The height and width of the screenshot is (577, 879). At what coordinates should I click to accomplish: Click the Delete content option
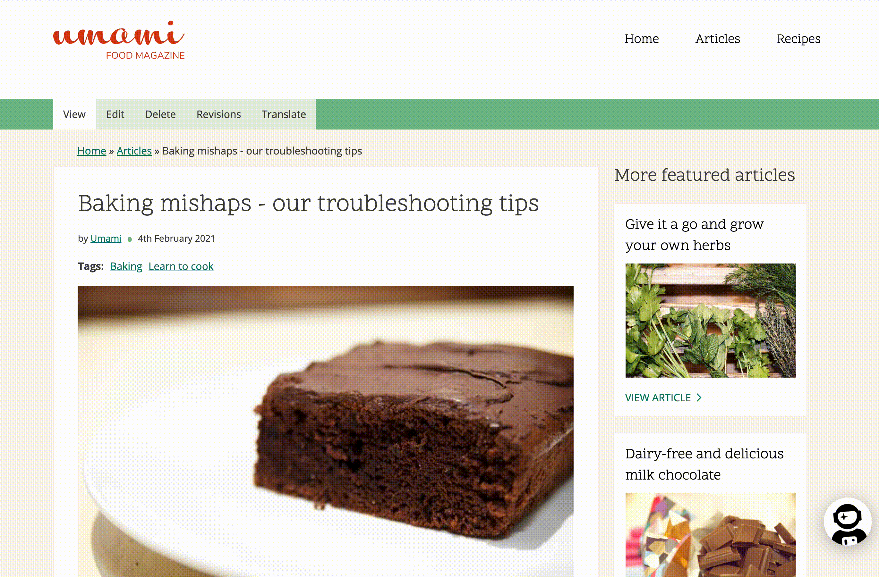(160, 114)
